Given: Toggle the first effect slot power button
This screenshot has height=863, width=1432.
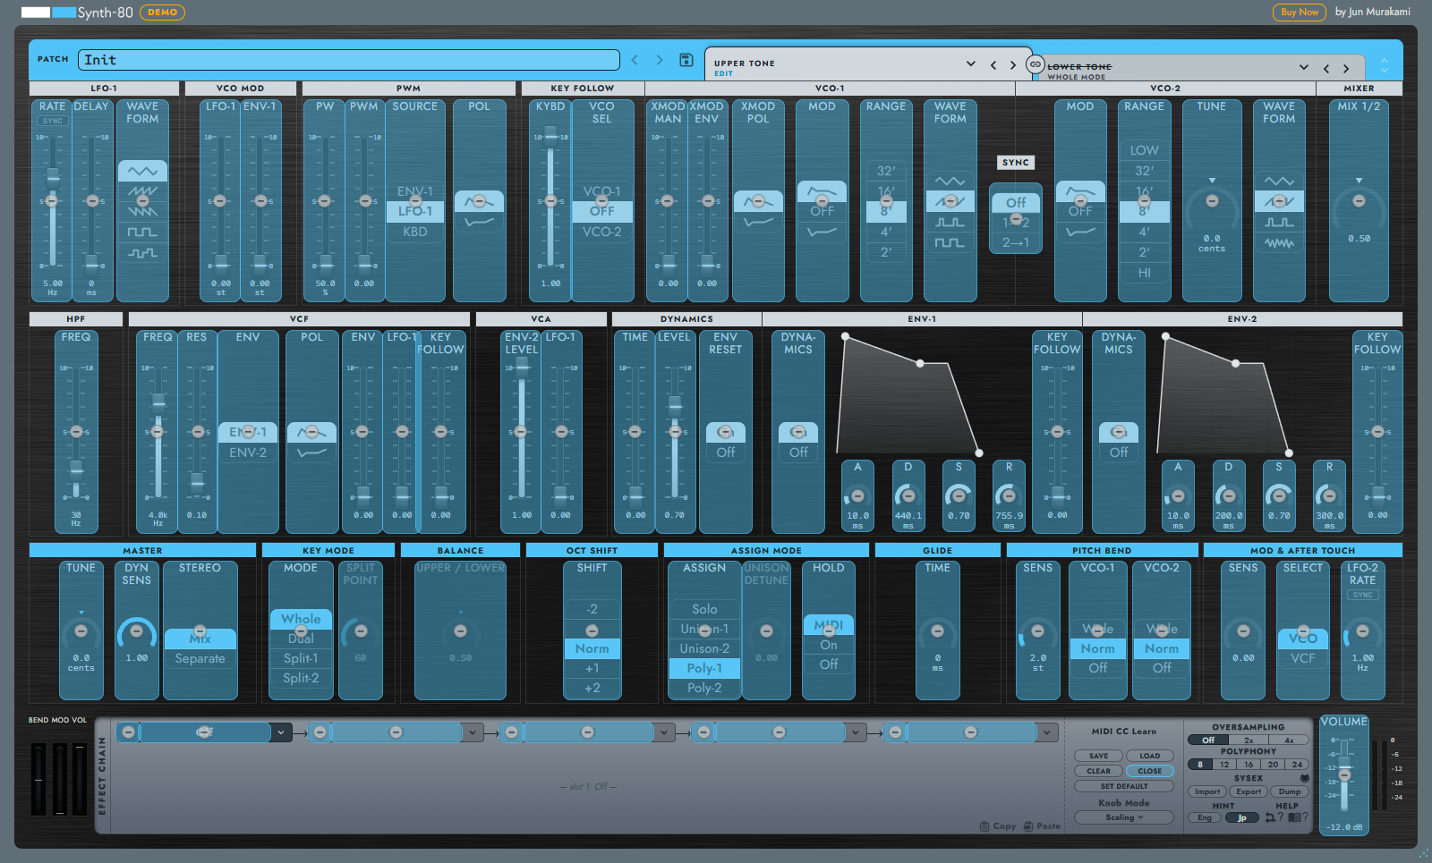Looking at the screenshot, I should pyautogui.click(x=129, y=732).
